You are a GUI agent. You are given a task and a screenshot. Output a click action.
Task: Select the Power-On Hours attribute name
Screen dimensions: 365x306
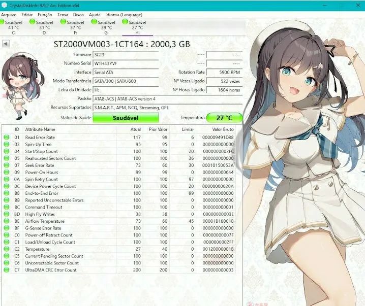[x=42, y=172]
